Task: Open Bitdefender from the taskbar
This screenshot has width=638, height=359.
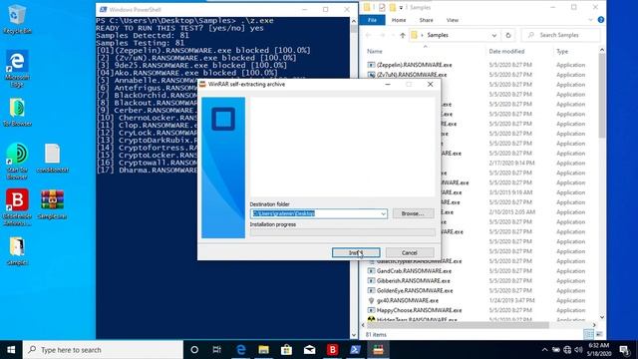Action: point(332,350)
